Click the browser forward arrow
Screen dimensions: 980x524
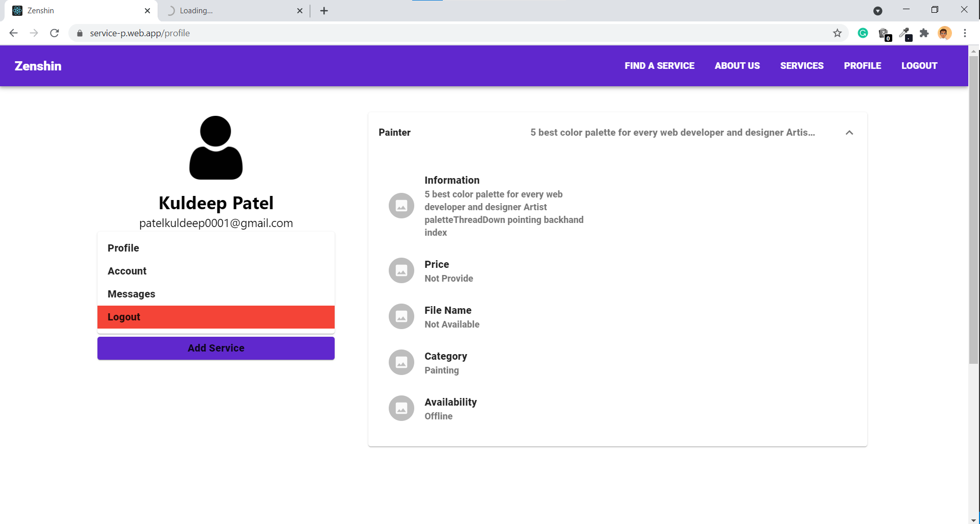click(x=34, y=33)
